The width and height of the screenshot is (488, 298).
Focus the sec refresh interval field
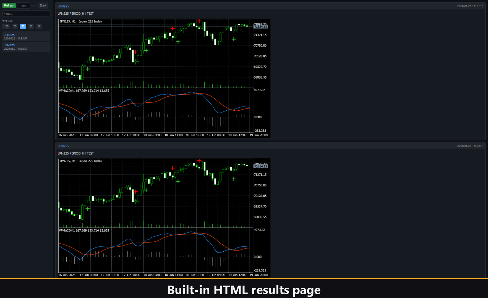pos(24,6)
